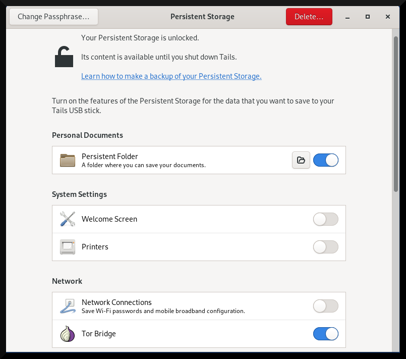Turn on the Printers switch
406x359 pixels.
(x=326, y=247)
